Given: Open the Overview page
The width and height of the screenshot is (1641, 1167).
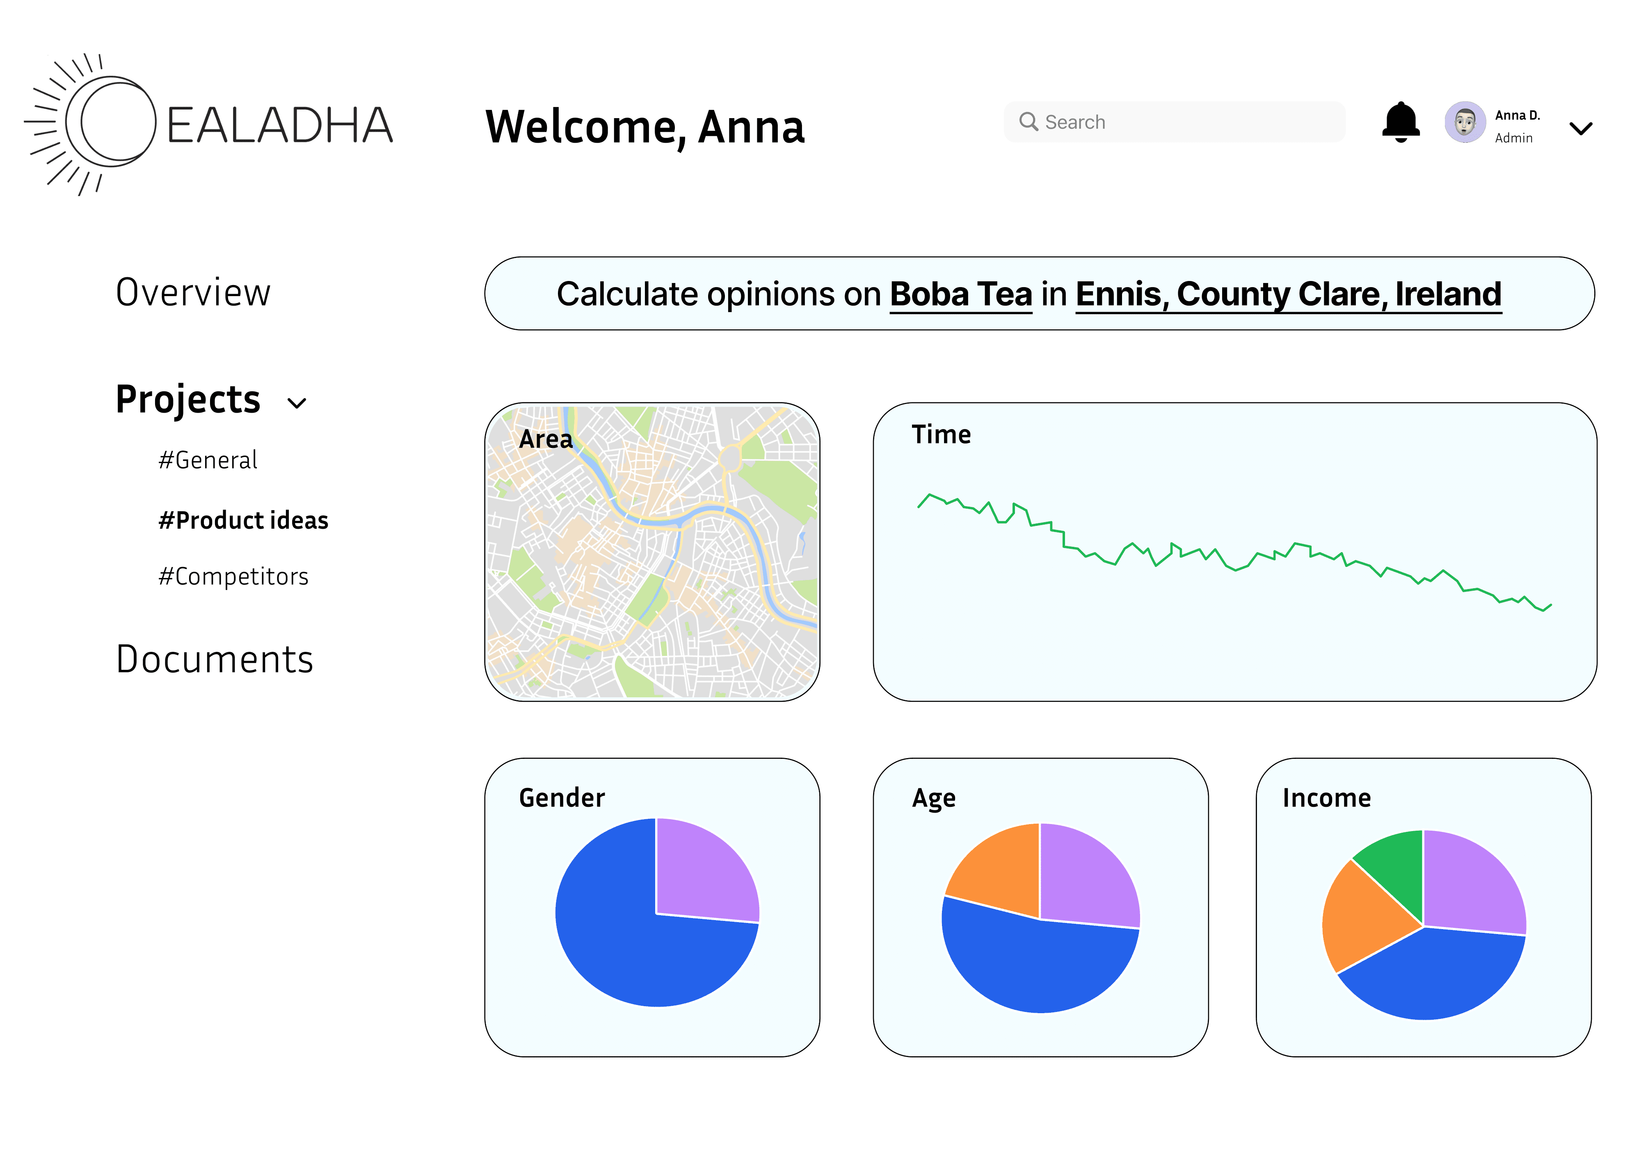Looking at the screenshot, I should click(193, 292).
